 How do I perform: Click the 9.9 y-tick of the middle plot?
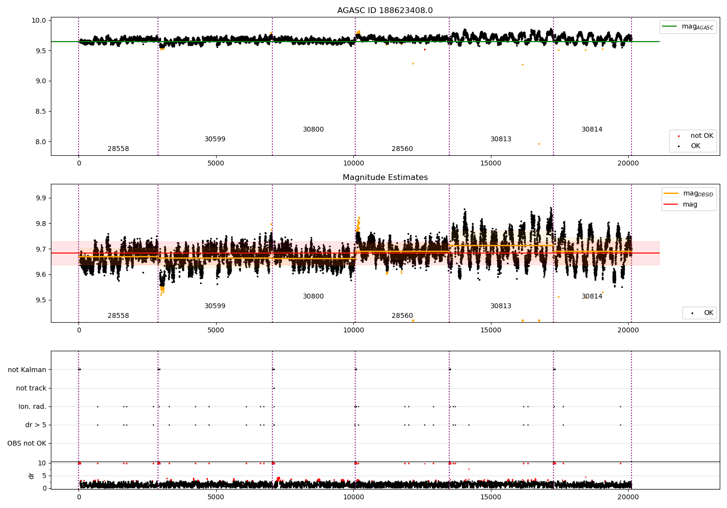point(41,198)
